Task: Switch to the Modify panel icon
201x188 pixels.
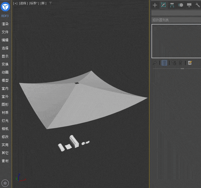Action: (163, 5)
